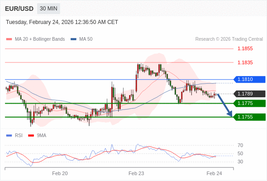Click the date and time header text
The width and height of the screenshot is (267, 181).
(62, 22)
